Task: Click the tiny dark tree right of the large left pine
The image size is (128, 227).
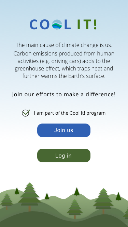Action: (47, 196)
